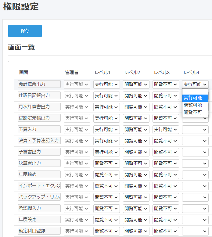Screen dimensions: 212x237
Task: Open レベル4 dropdown for 決算書出力
Action: 195,163
